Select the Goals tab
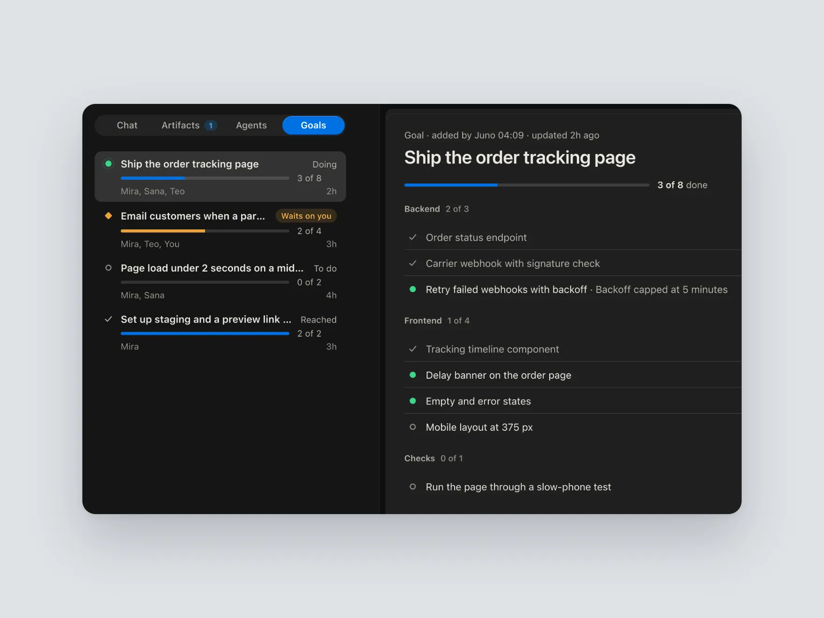Viewport: 824px width, 618px height. click(x=313, y=125)
